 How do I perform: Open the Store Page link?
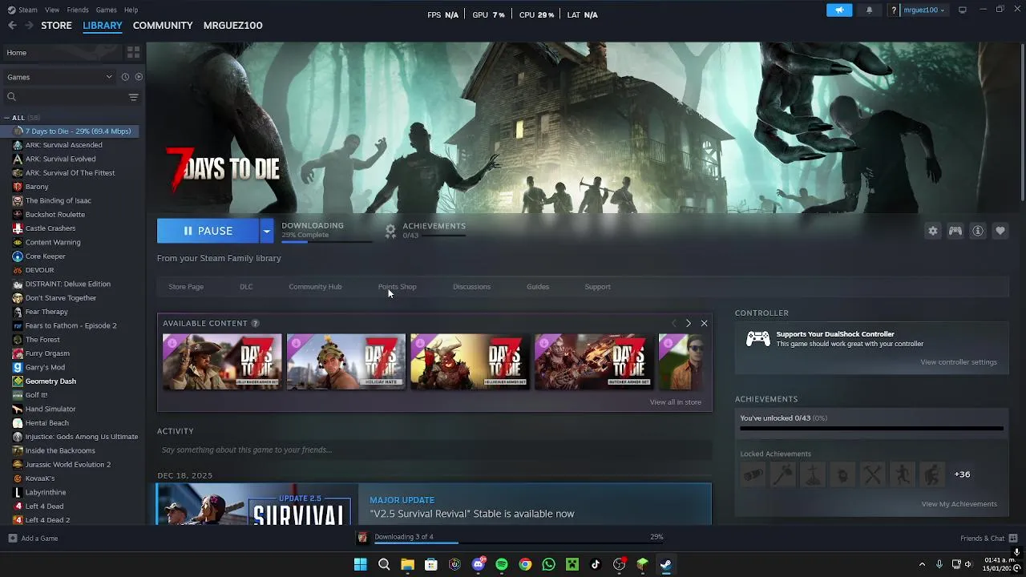[186, 287]
